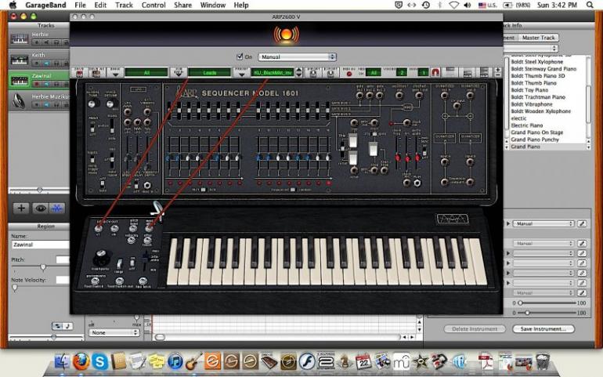Toggle record enable on Zawinal track
The image size is (603, 377).
point(37,84)
